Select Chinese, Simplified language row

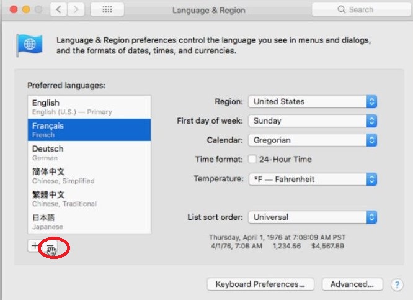(x=89, y=176)
